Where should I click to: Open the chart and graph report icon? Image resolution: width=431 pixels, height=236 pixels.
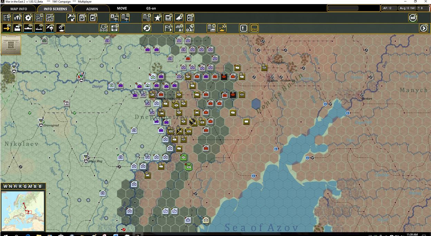(39, 18)
